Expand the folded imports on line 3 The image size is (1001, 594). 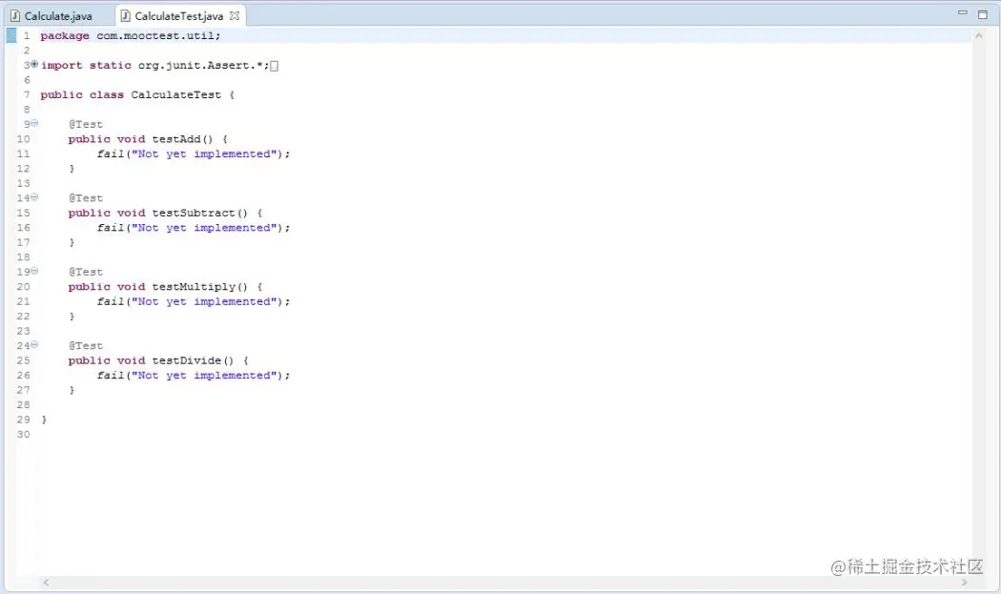(x=34, y=65)
